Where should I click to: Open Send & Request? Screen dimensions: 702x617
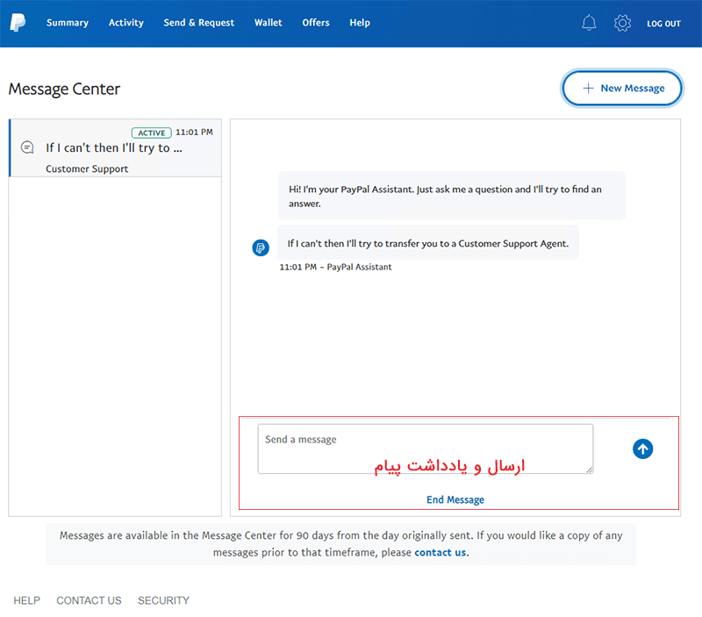coord(199,23)
